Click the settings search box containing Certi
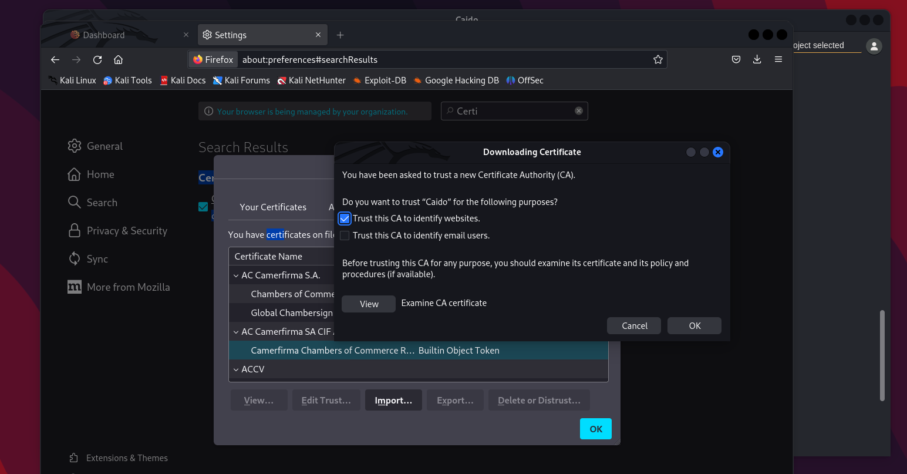 [x=514, y=111]
